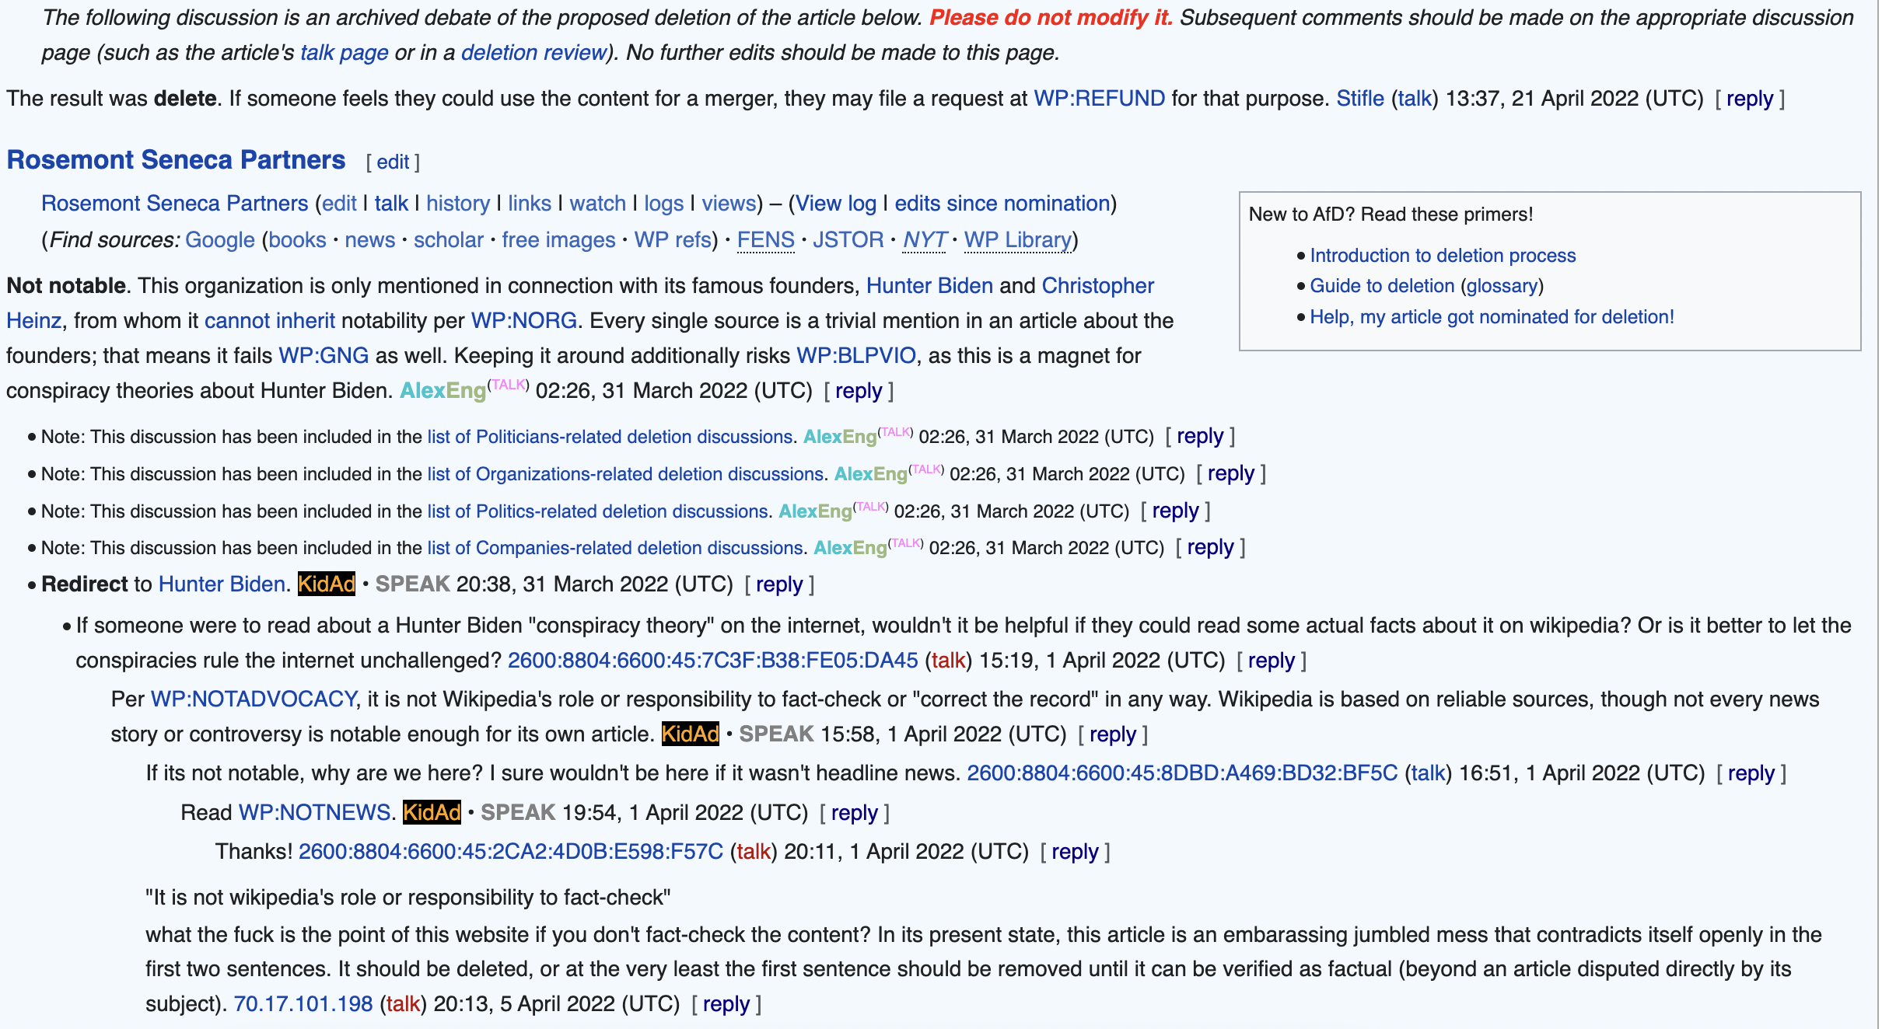
Task: Click the edit link beside Rosemont Seneca Partners heading
Action: pos(393,162)
